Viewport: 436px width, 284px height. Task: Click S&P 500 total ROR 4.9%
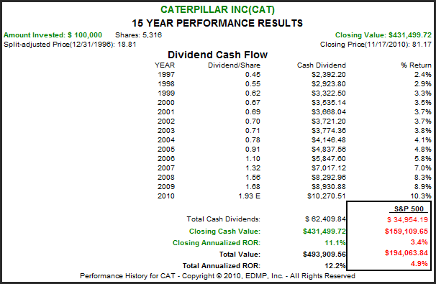pos(419,263)
